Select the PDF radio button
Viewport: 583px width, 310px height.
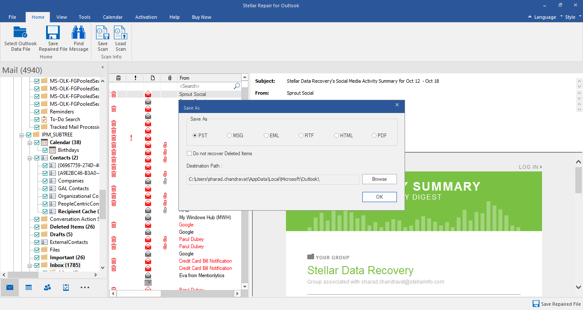374,136
